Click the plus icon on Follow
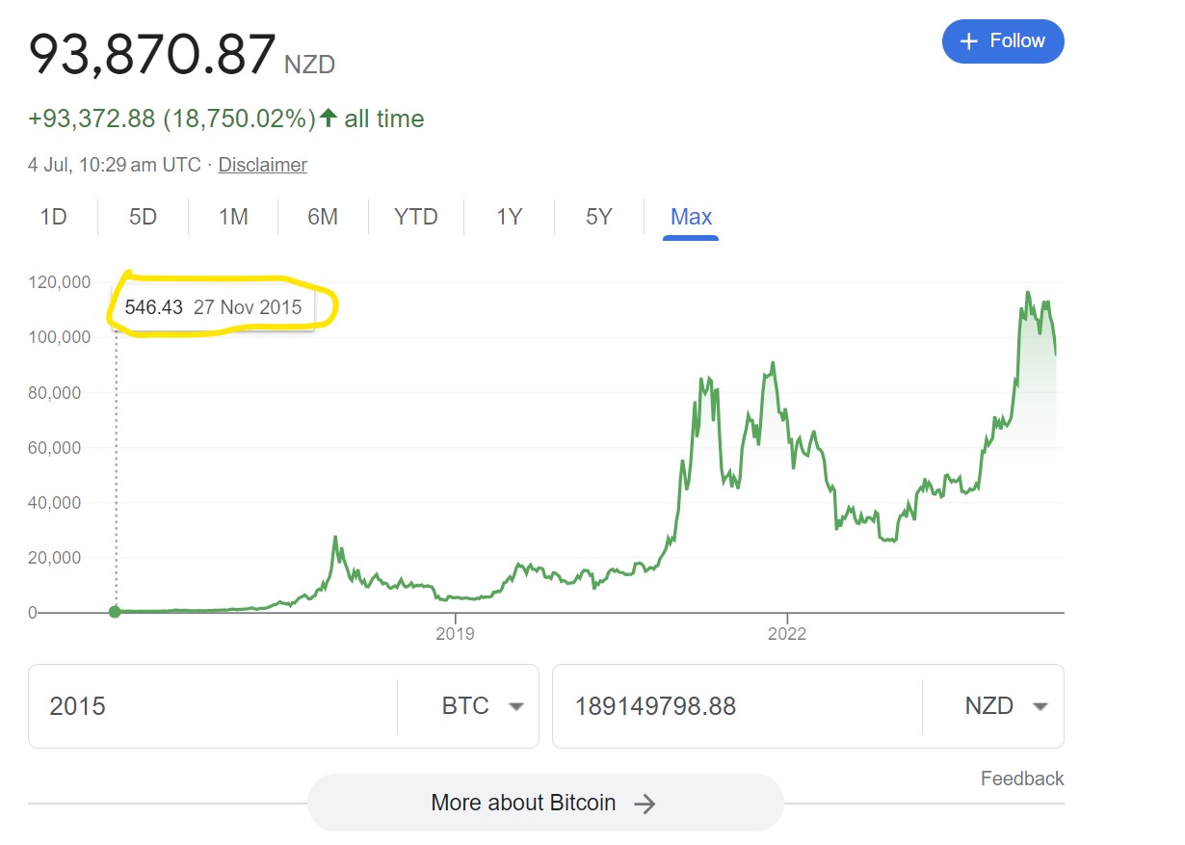 pos(970,41)
